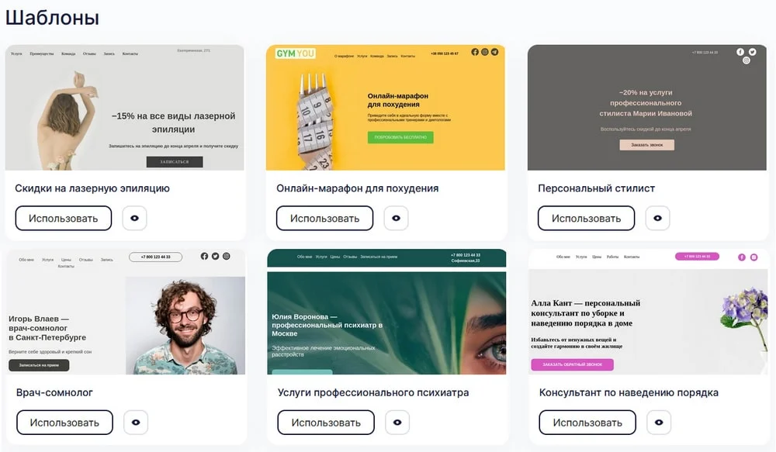Click eye preview icon for psychiatrist services template
The width and height of the screenshot is (776, 452).
(x=397, y=423)
